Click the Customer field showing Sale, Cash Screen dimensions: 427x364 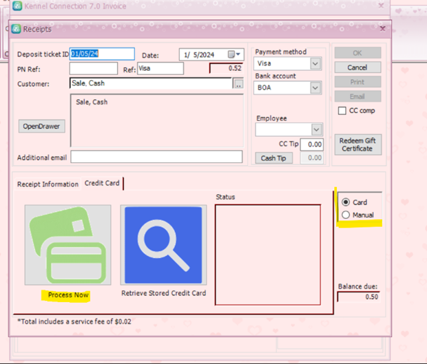[151, 83]
